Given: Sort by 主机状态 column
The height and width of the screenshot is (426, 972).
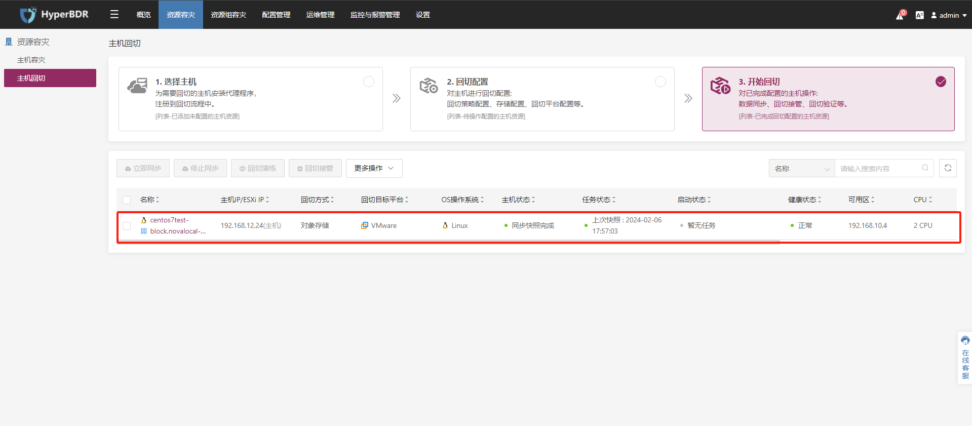Looking at the screenshot, I should tap(533, 200).
